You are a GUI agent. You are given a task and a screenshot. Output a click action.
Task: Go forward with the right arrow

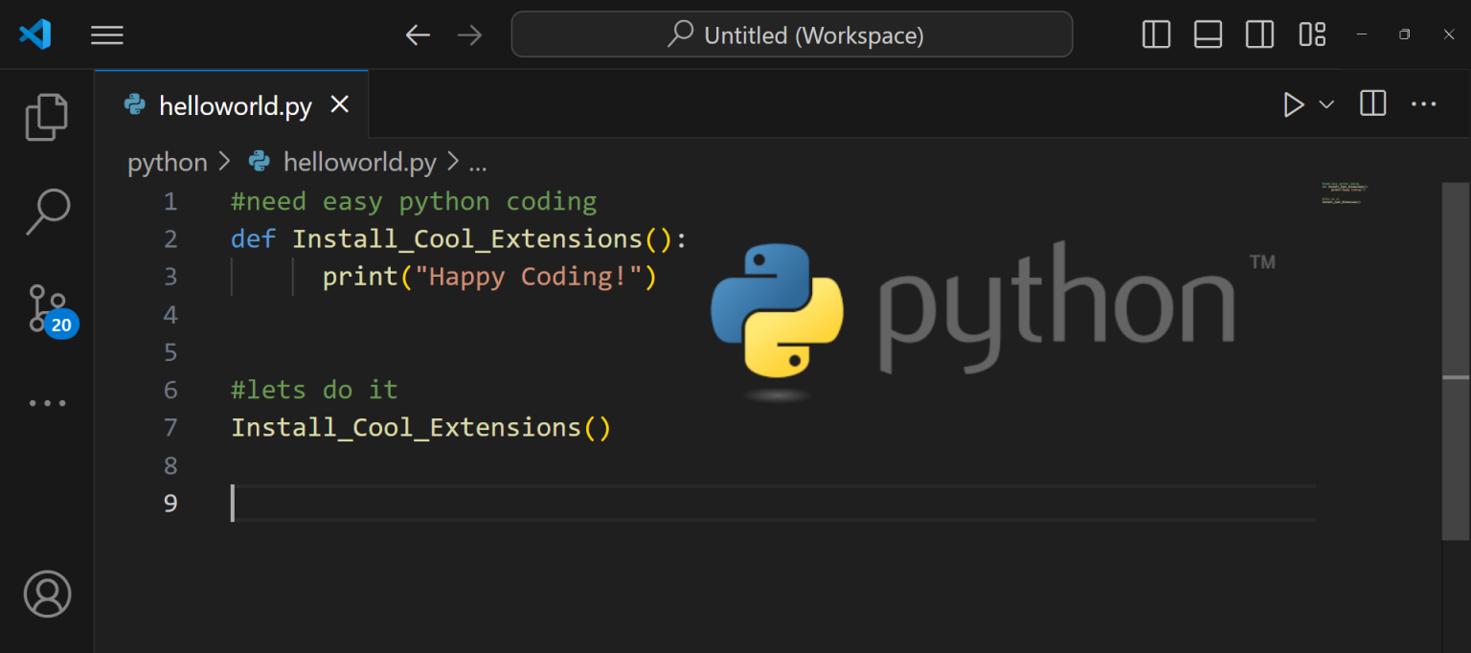[x=469, y=35]
